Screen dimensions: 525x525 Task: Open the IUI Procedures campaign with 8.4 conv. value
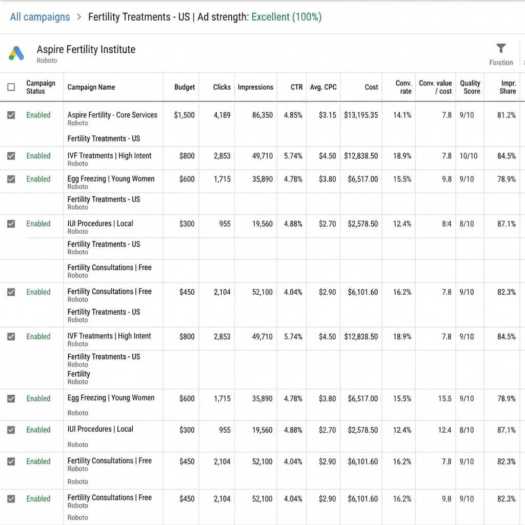(x=100, y=224)
